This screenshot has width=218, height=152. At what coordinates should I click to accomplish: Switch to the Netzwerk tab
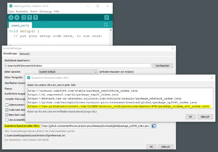(x=24, y=54)
